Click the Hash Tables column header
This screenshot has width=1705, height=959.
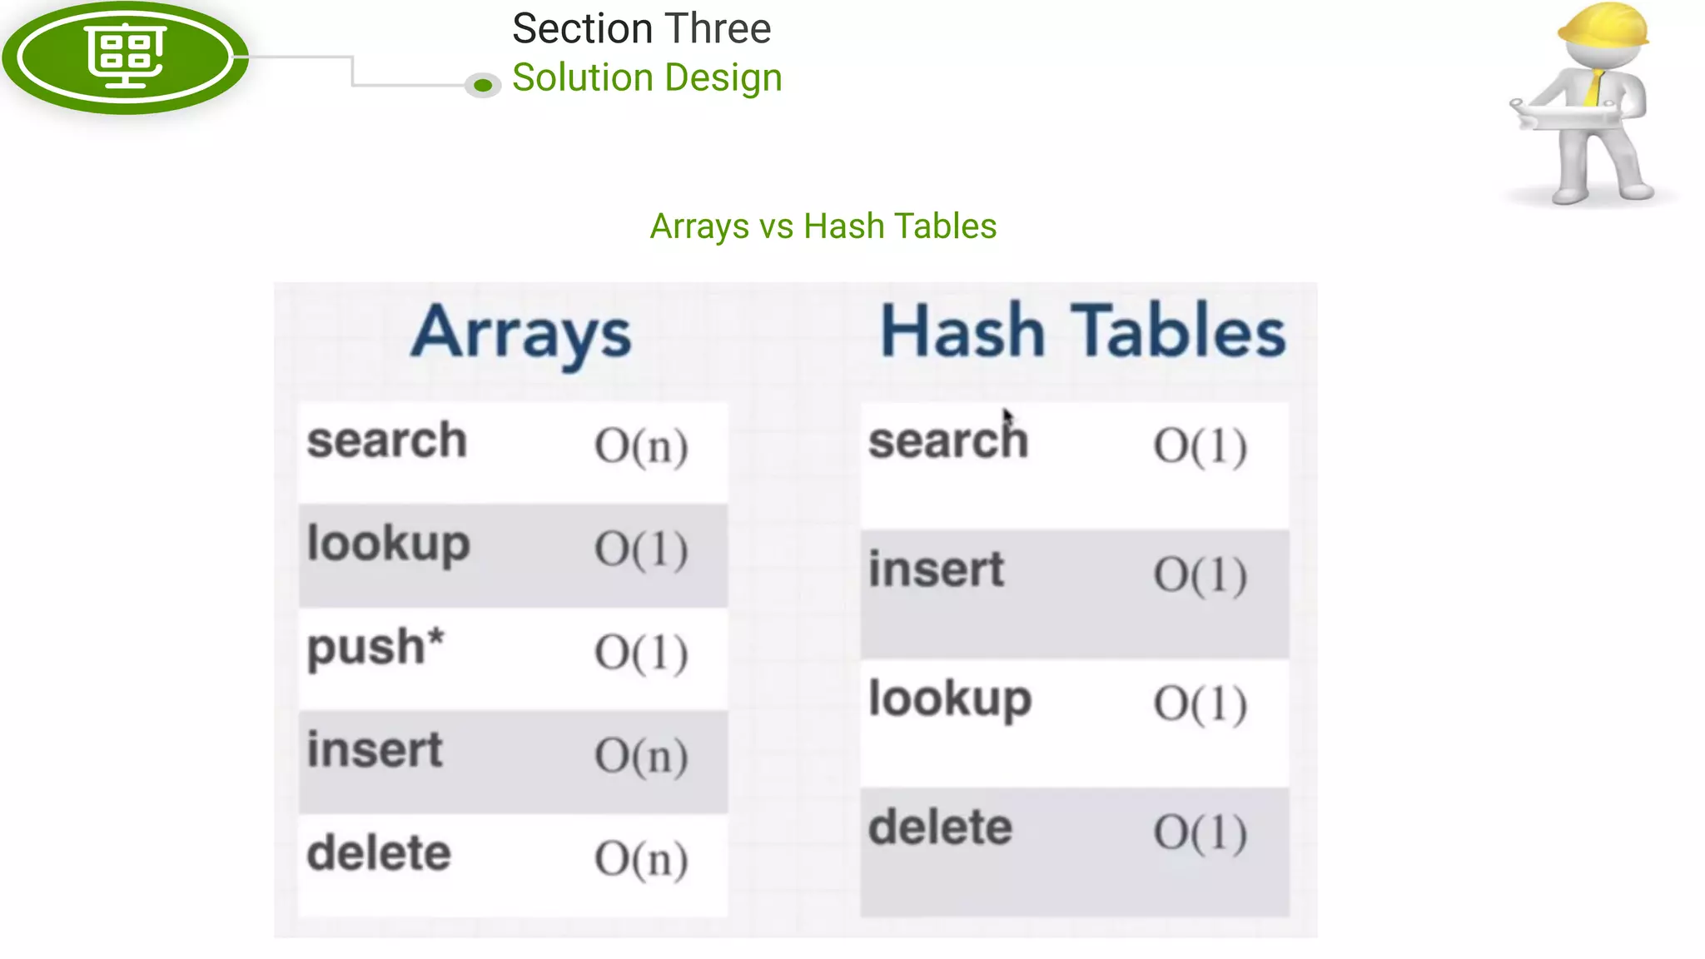(x=1082, y=330)
